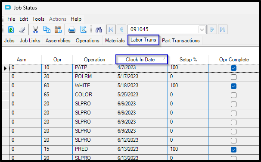Click the Clear eraser icon
Image resolution: width=261 pixels, height=162 pixels.
pyautogui.click(x=22, y=30)
